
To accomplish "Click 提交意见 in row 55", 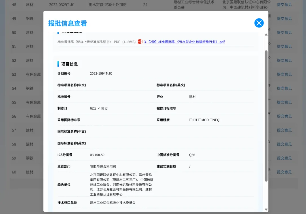I will point(284,102).
